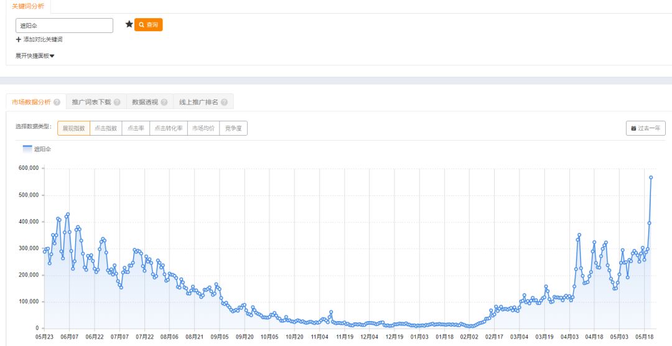Open the 过去一年 date range dropdown
The height and width of the screenshot is (346, 672).
[646, 128]
